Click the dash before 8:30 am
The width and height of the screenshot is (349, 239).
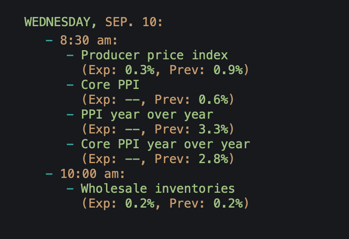click(x=49, y=41)
